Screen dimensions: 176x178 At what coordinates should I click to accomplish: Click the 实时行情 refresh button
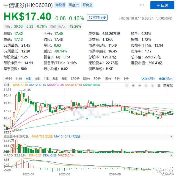click(97, 18)
